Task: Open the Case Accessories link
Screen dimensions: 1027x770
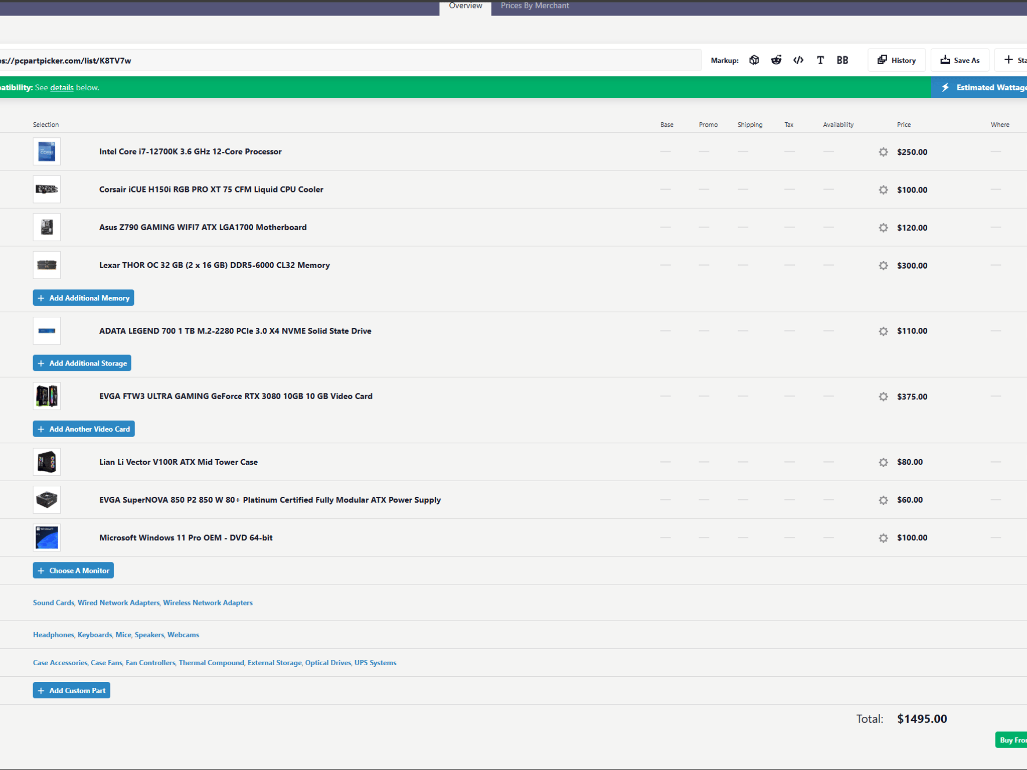Action: pos(60,663)
